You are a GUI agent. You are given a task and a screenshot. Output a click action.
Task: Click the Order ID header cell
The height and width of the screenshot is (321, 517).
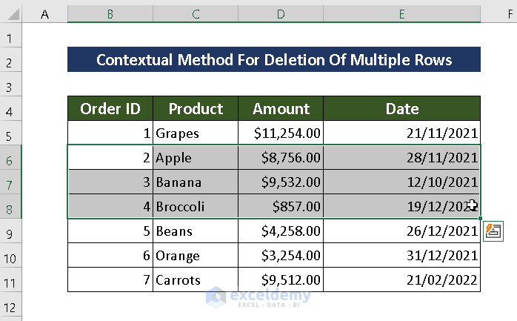(110, 108)
